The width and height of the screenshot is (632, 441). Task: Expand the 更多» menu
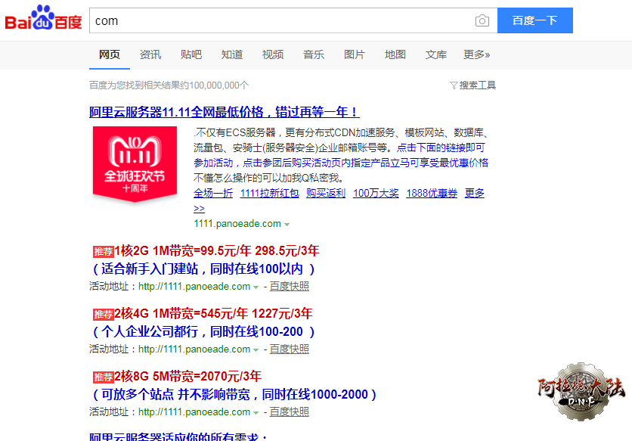(476, 54)
